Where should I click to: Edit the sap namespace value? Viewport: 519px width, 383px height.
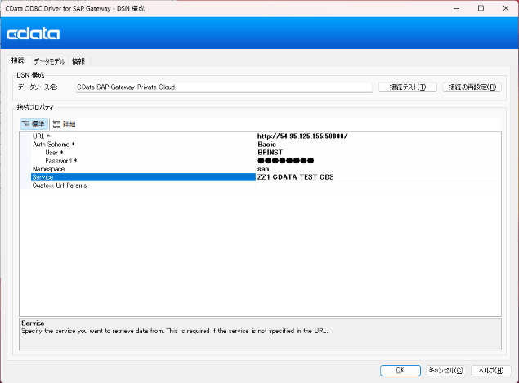(378, 169)
